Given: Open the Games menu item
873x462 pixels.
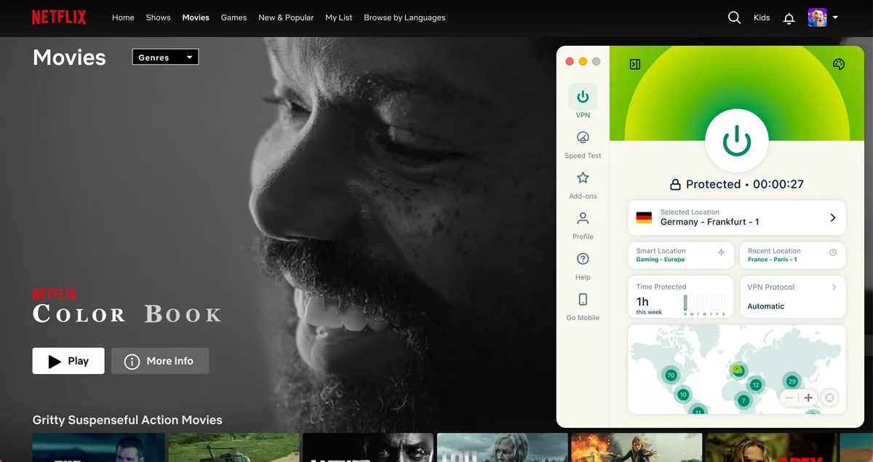Looking at the screenshot, I should tap(234, 17).
